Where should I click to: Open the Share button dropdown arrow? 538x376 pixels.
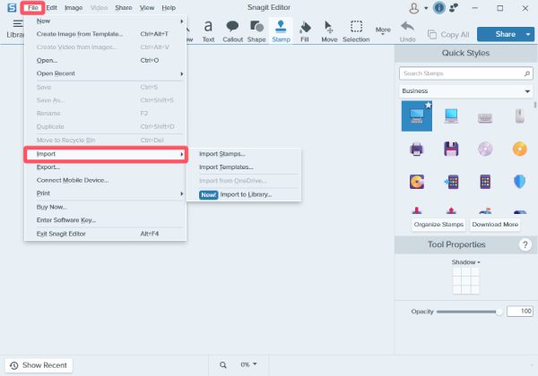point(528,34)
